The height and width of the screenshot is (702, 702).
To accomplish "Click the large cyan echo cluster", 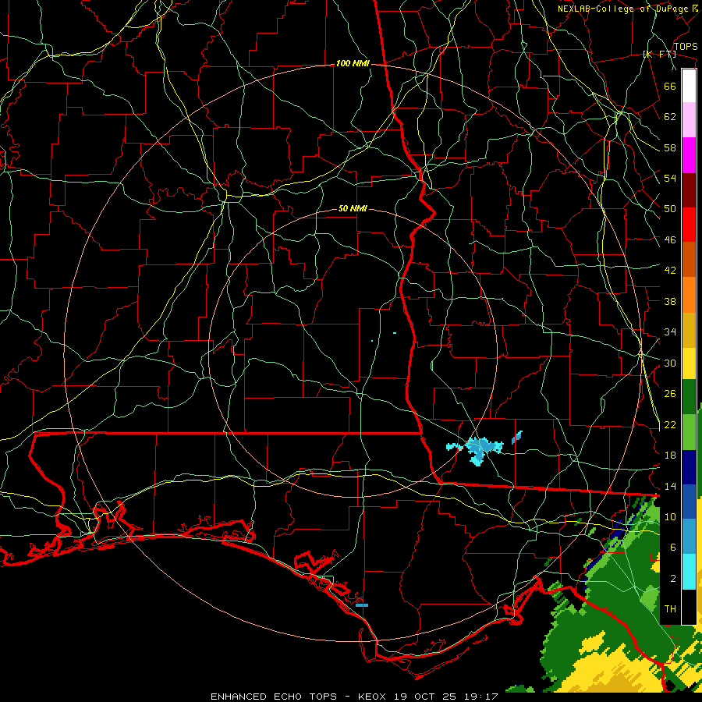I will 479,449.
